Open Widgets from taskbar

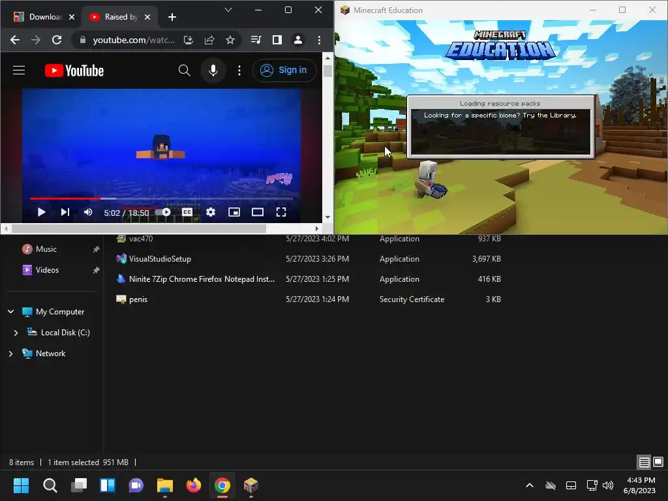(x=108, y=485)
